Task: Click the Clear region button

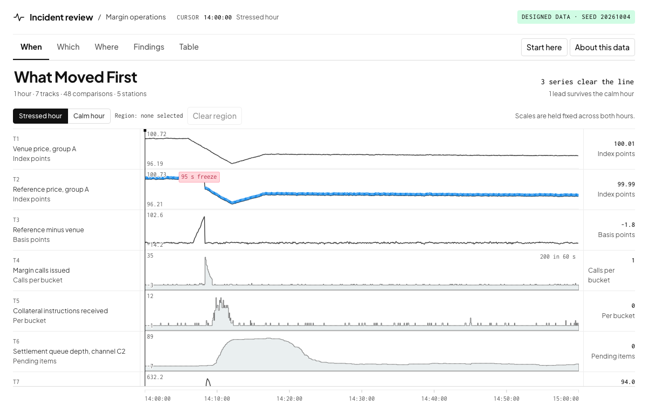Action: coord(214,116)
